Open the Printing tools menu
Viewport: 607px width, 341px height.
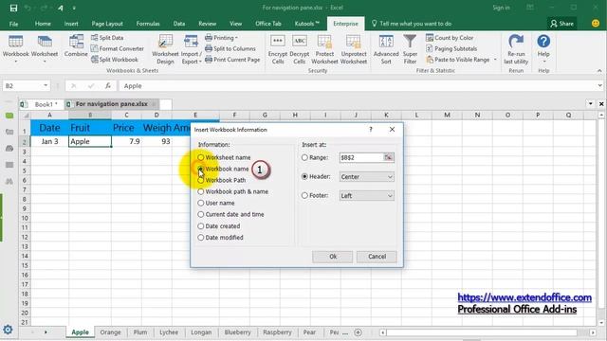tap(221, 38)
